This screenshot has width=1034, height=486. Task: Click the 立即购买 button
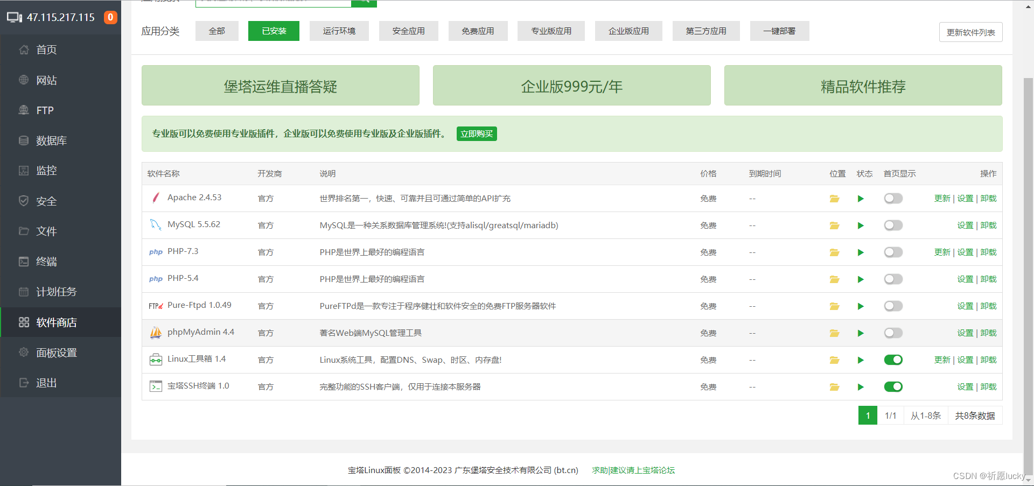click(x=477, y=133)
